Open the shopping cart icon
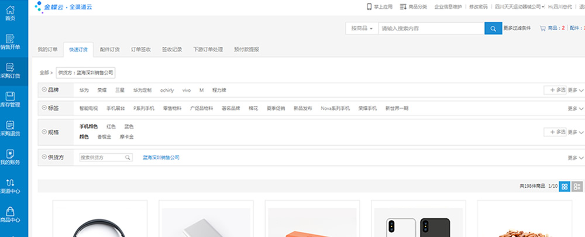Screen dimensions: 585x237 click(542, 28)
